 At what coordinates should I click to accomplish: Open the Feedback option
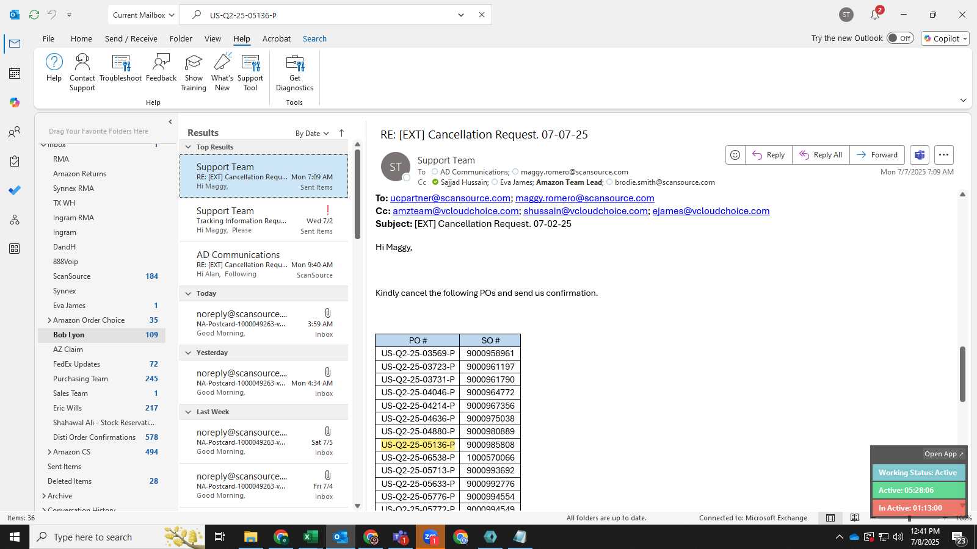tap(161, 68)
